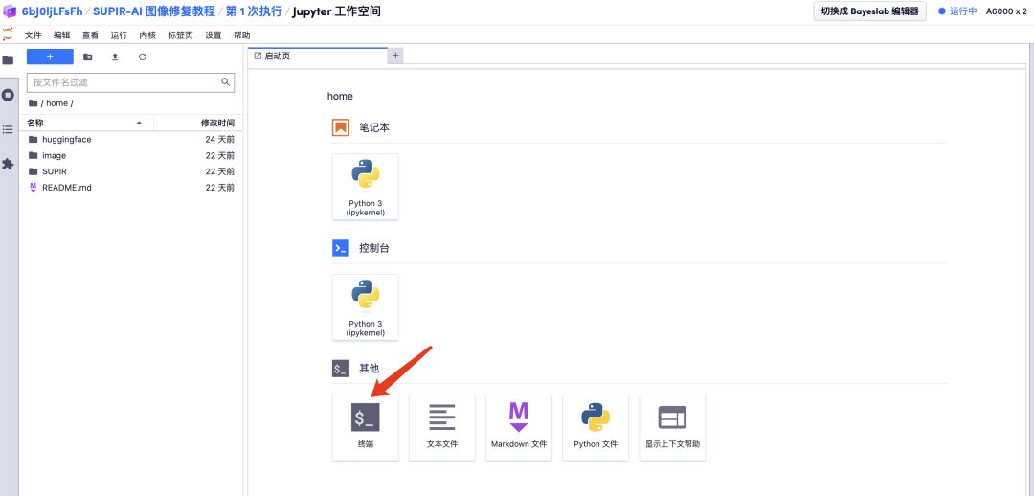Open 显示上下文帮助 launcher card
1034x496 pixels.
tap(672, 426)
